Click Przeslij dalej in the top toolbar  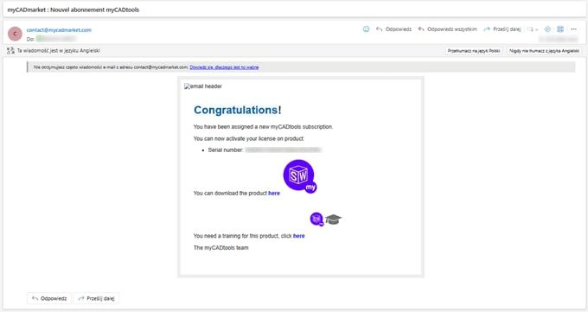click(x=502, y=29)
